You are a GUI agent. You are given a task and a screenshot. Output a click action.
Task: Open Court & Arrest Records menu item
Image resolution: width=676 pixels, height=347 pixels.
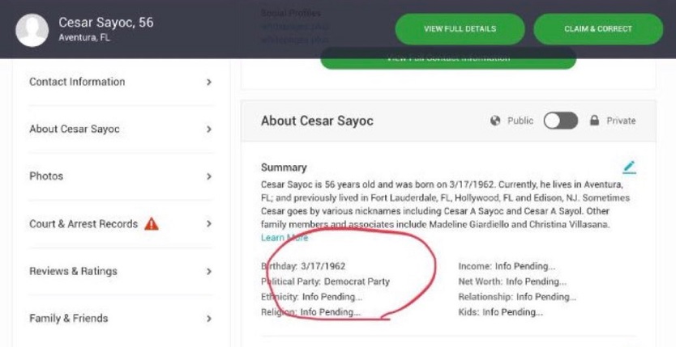tap(121, 223)
